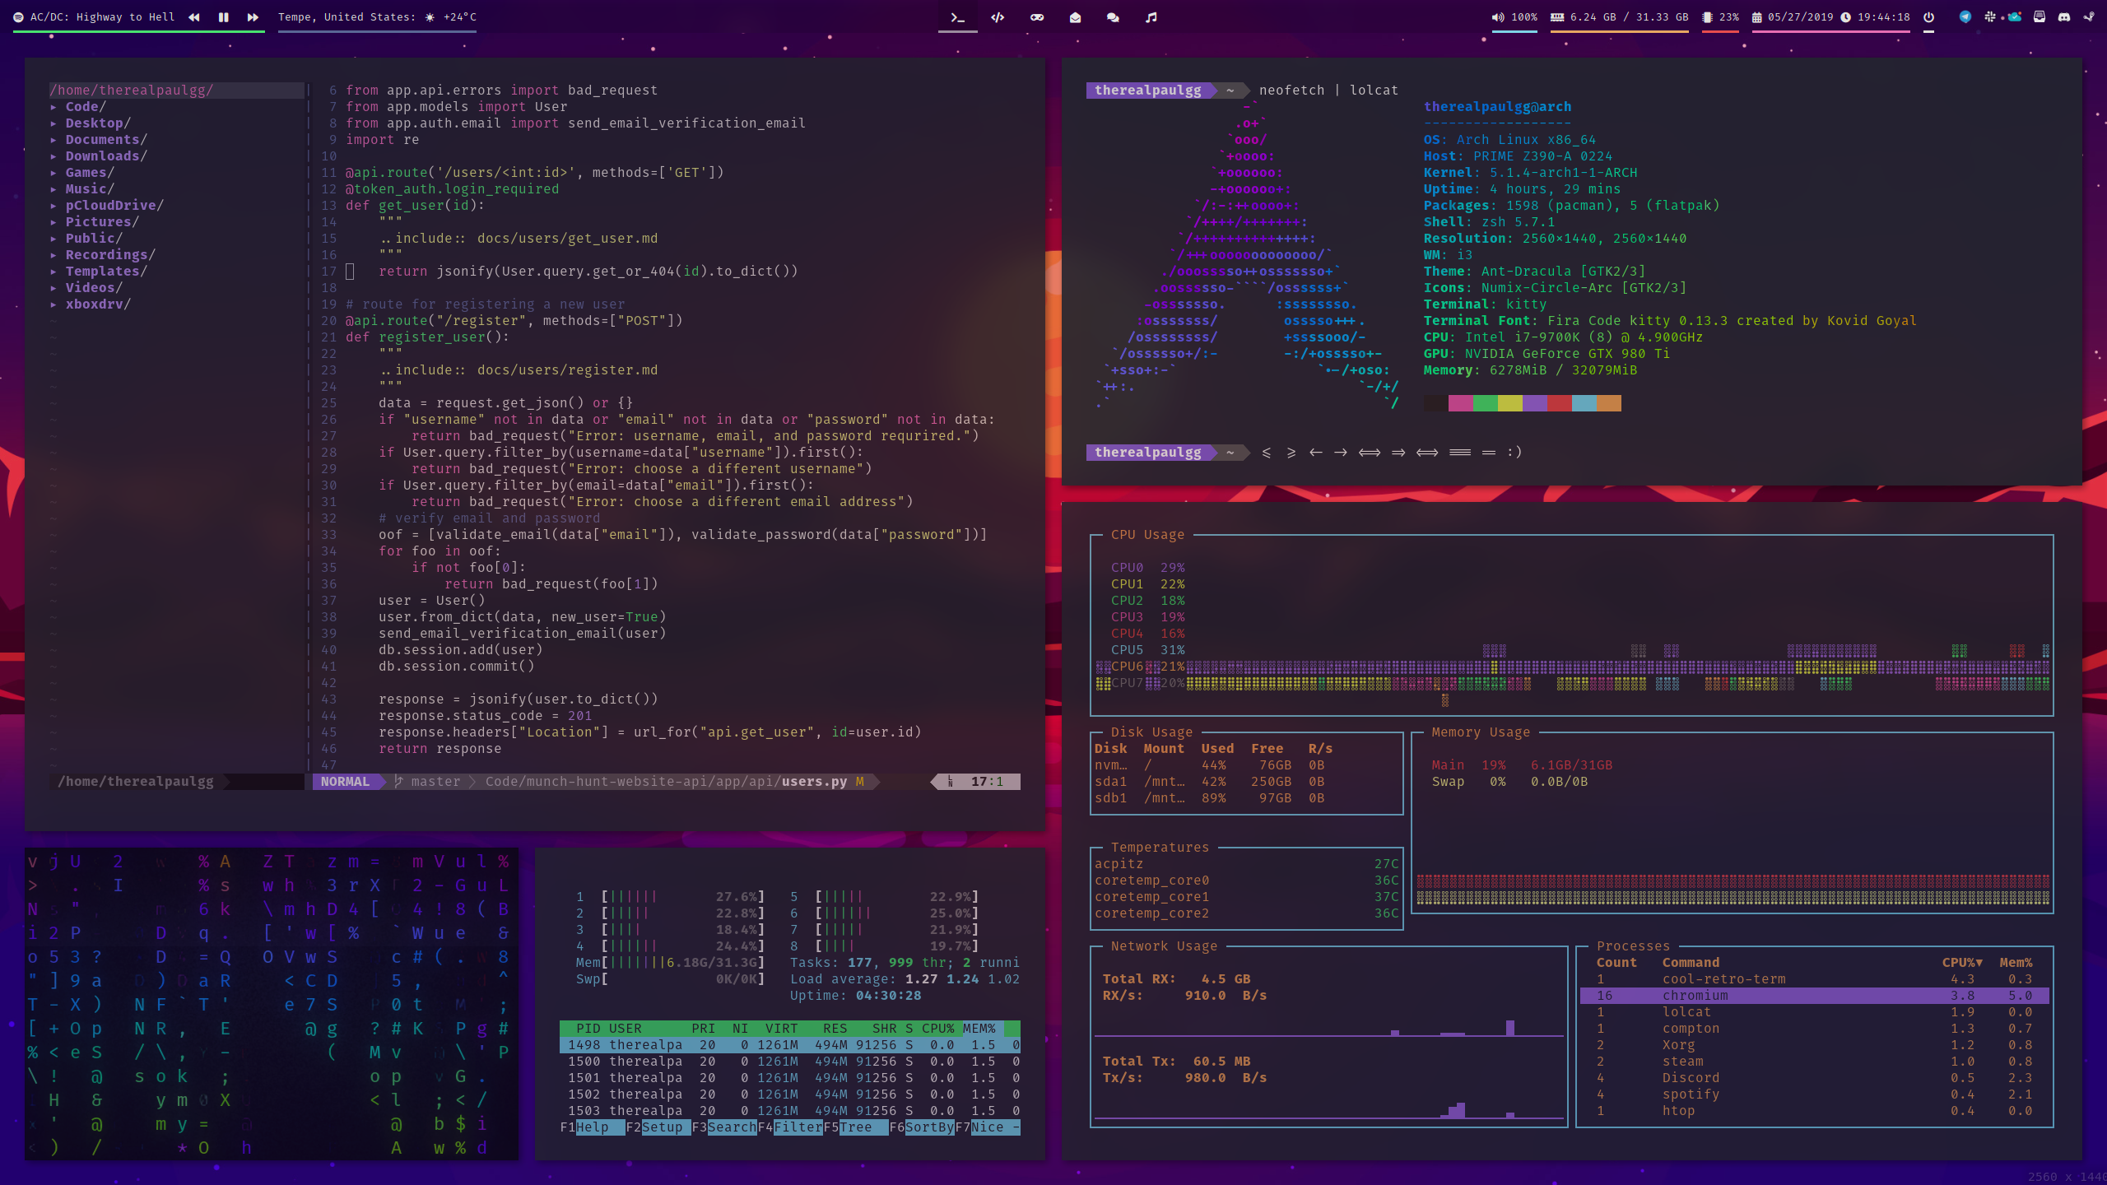The image size is (2107, 1185).
Task: Sort htop by the CPU% column header
Action: coord(938,1029)
